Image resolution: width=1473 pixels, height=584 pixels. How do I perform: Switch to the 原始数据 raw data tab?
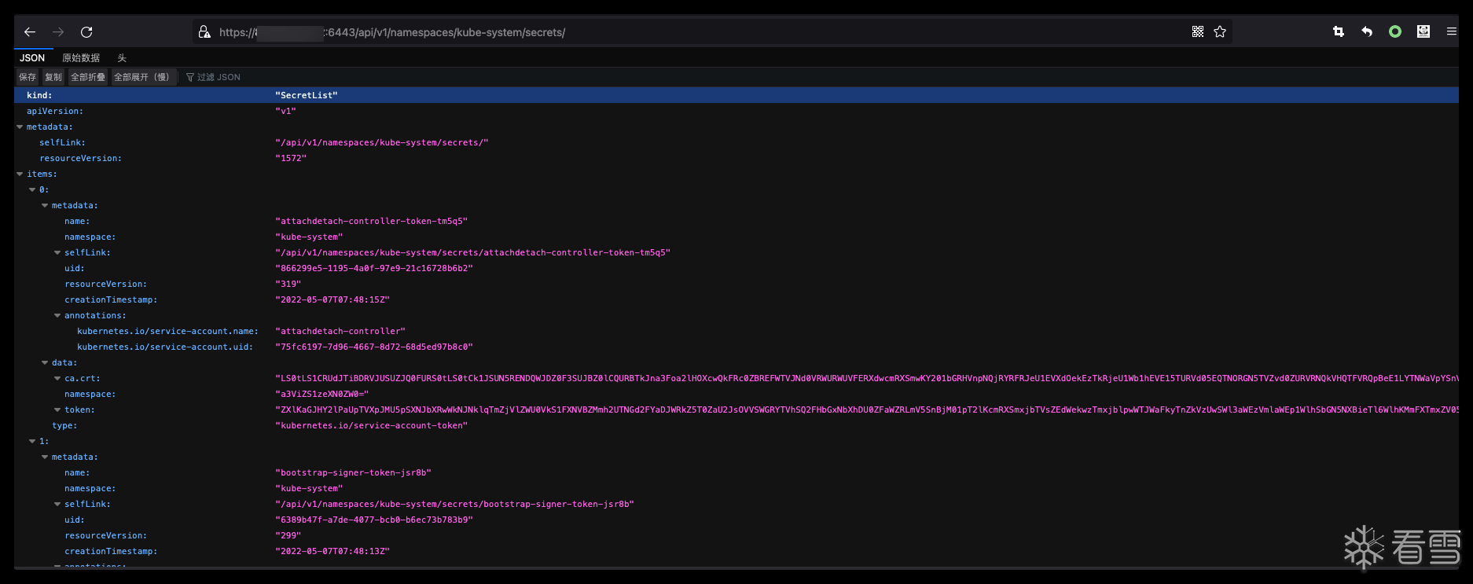(x=81, y=58)
